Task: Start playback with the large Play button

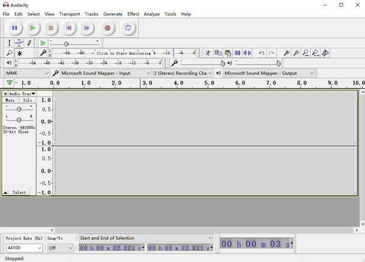Action: [33, 28]
